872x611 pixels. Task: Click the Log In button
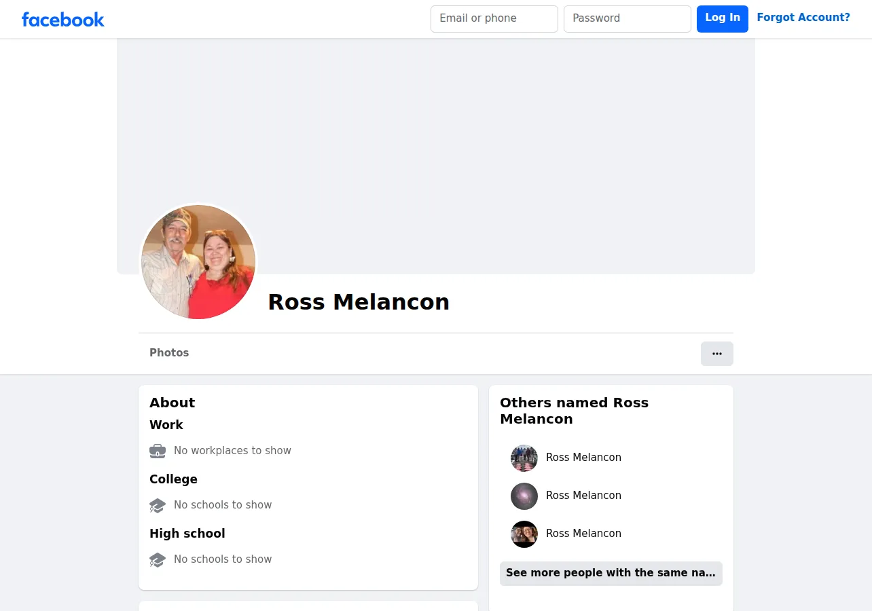pyautogui.click(x=723, y=18)
